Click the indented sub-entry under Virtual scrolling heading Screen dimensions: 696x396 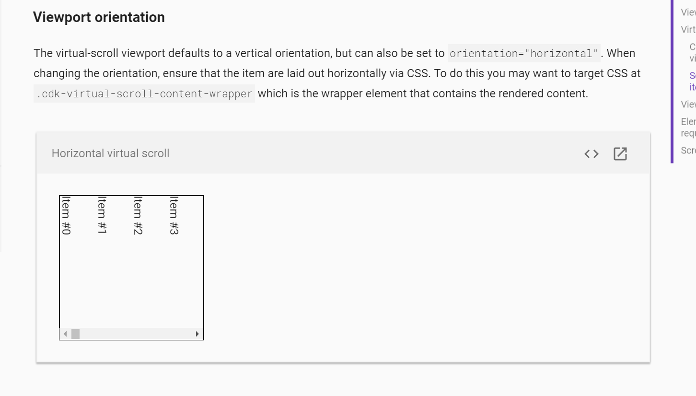(692, 52)
